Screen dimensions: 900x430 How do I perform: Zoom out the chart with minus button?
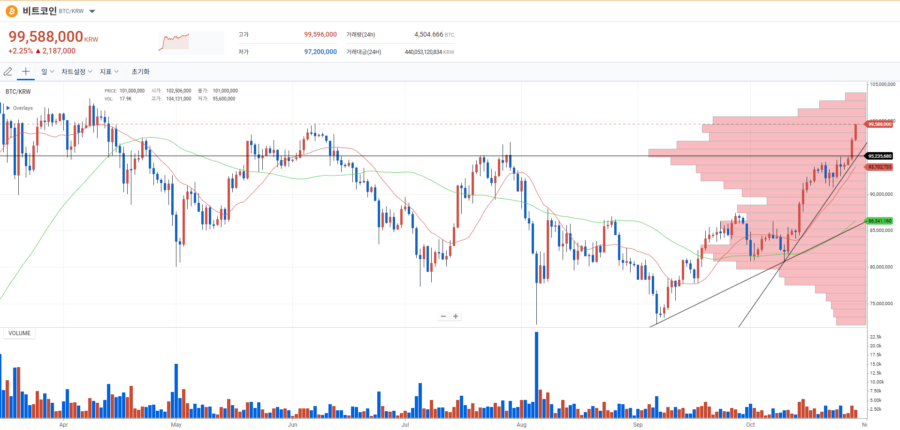[x=443, y=316]
